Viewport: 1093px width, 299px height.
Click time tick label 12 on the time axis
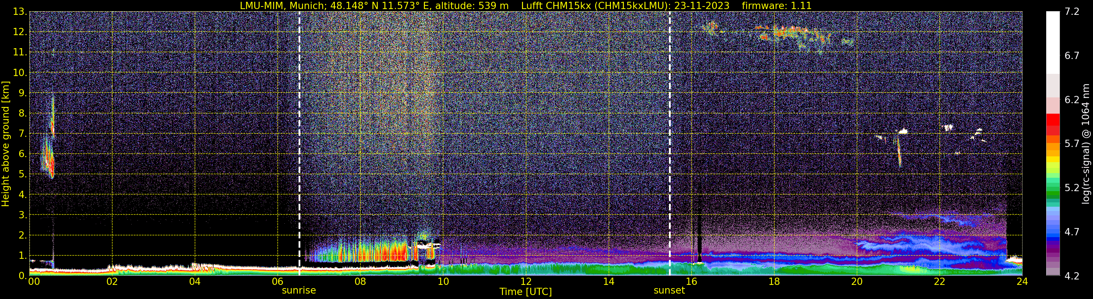tap(526, 282)
